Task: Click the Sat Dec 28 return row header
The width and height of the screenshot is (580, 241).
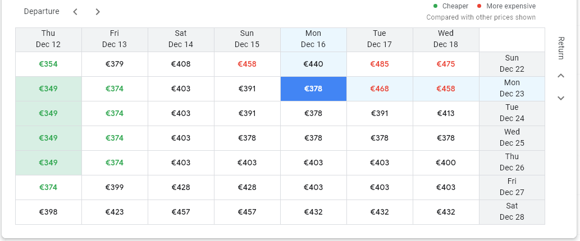Action: tap(512, 212)
